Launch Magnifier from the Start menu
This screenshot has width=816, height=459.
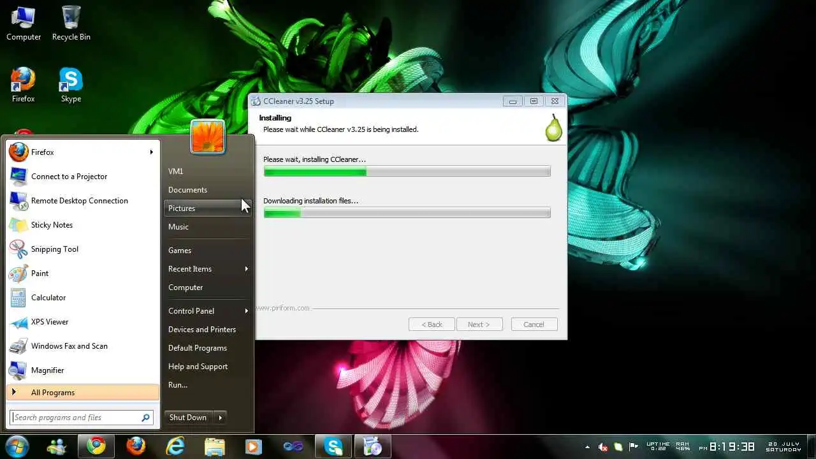83,370
